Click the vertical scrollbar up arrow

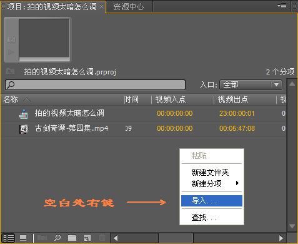pyautogui.click(x=292, y=84)
